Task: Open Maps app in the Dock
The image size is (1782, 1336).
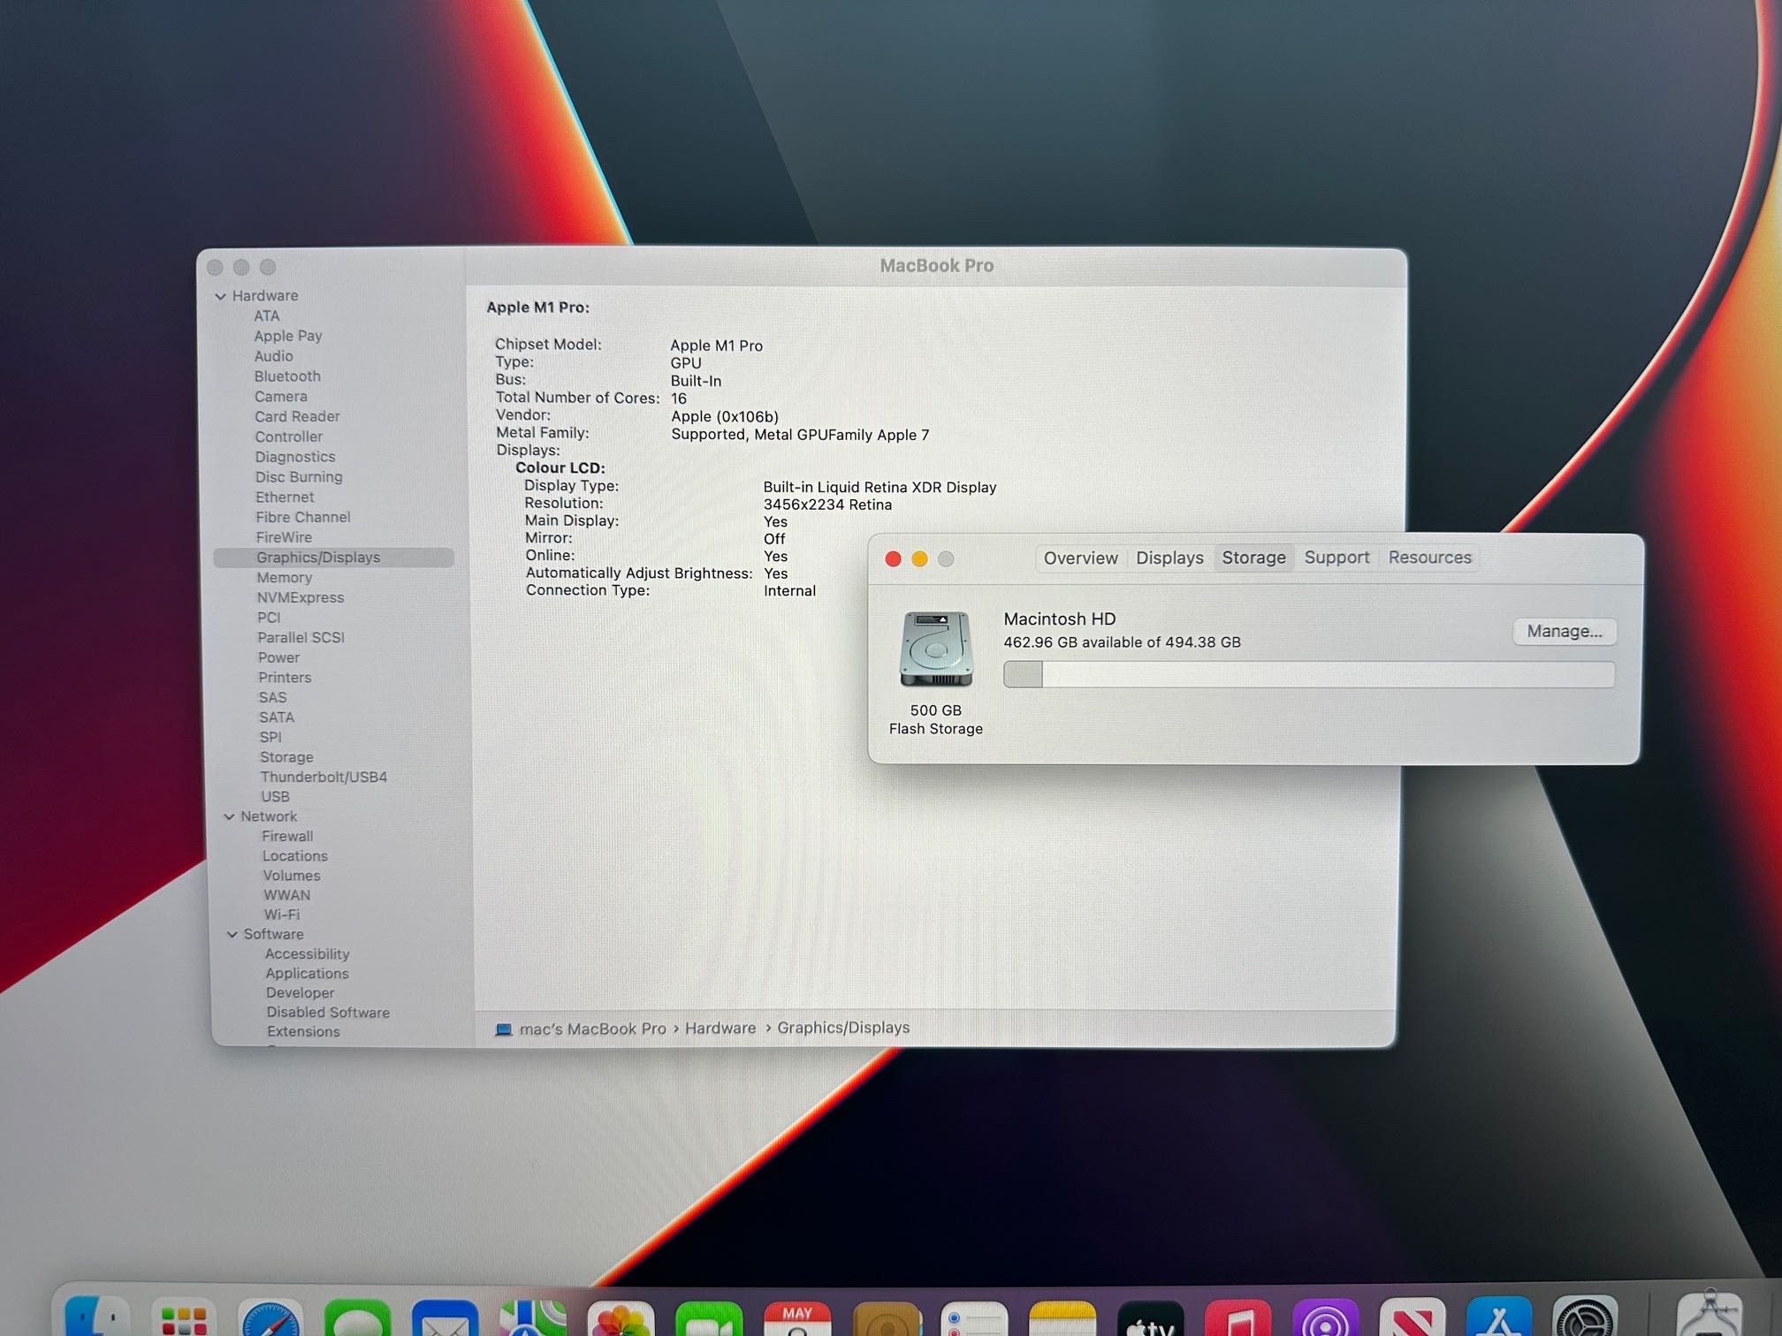Action: (x=532, y=1318)
